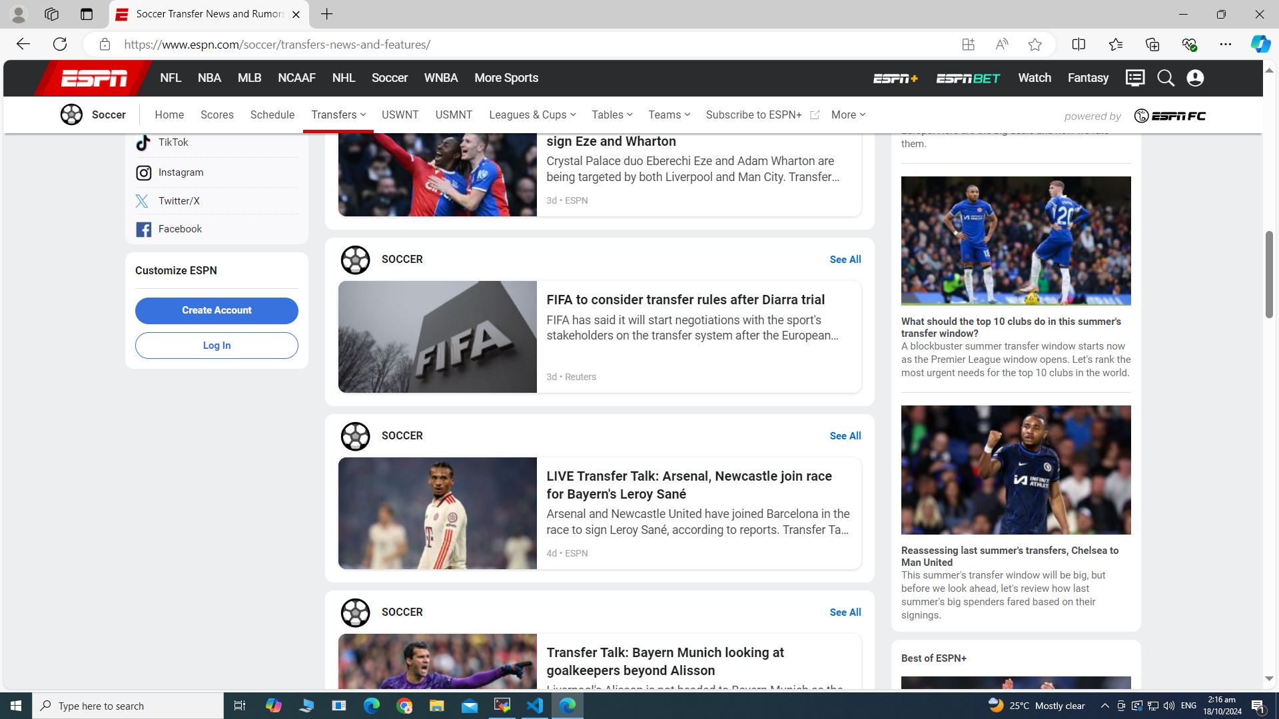
Task: Select the NBA menu item
Action: tap(209, 78)
